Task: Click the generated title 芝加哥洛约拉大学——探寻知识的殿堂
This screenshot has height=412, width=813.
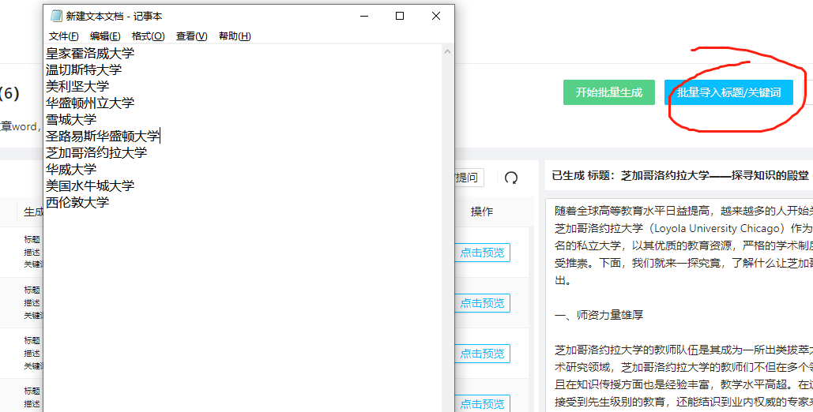Action: pyautogui.click(x=714, y=176)
